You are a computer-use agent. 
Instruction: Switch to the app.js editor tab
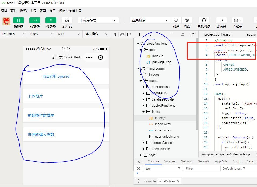coord(251,34)
